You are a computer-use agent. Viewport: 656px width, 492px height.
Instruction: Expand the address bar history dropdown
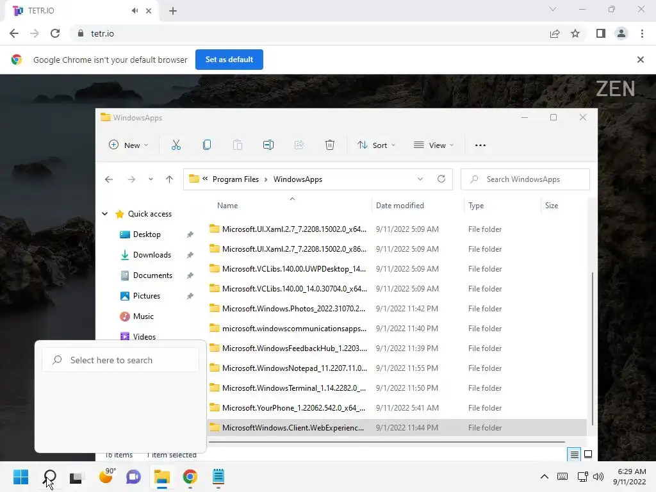[x=420, y=179]
